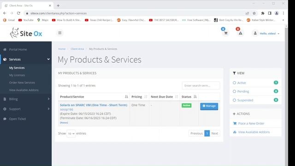This screenshot has width=295, height=166.
Task: Open the show entries count dropdown
Action: click(x=71, y=133)
